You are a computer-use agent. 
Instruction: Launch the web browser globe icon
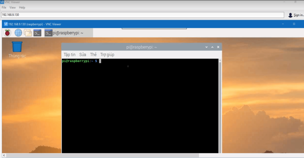point(18,33)
